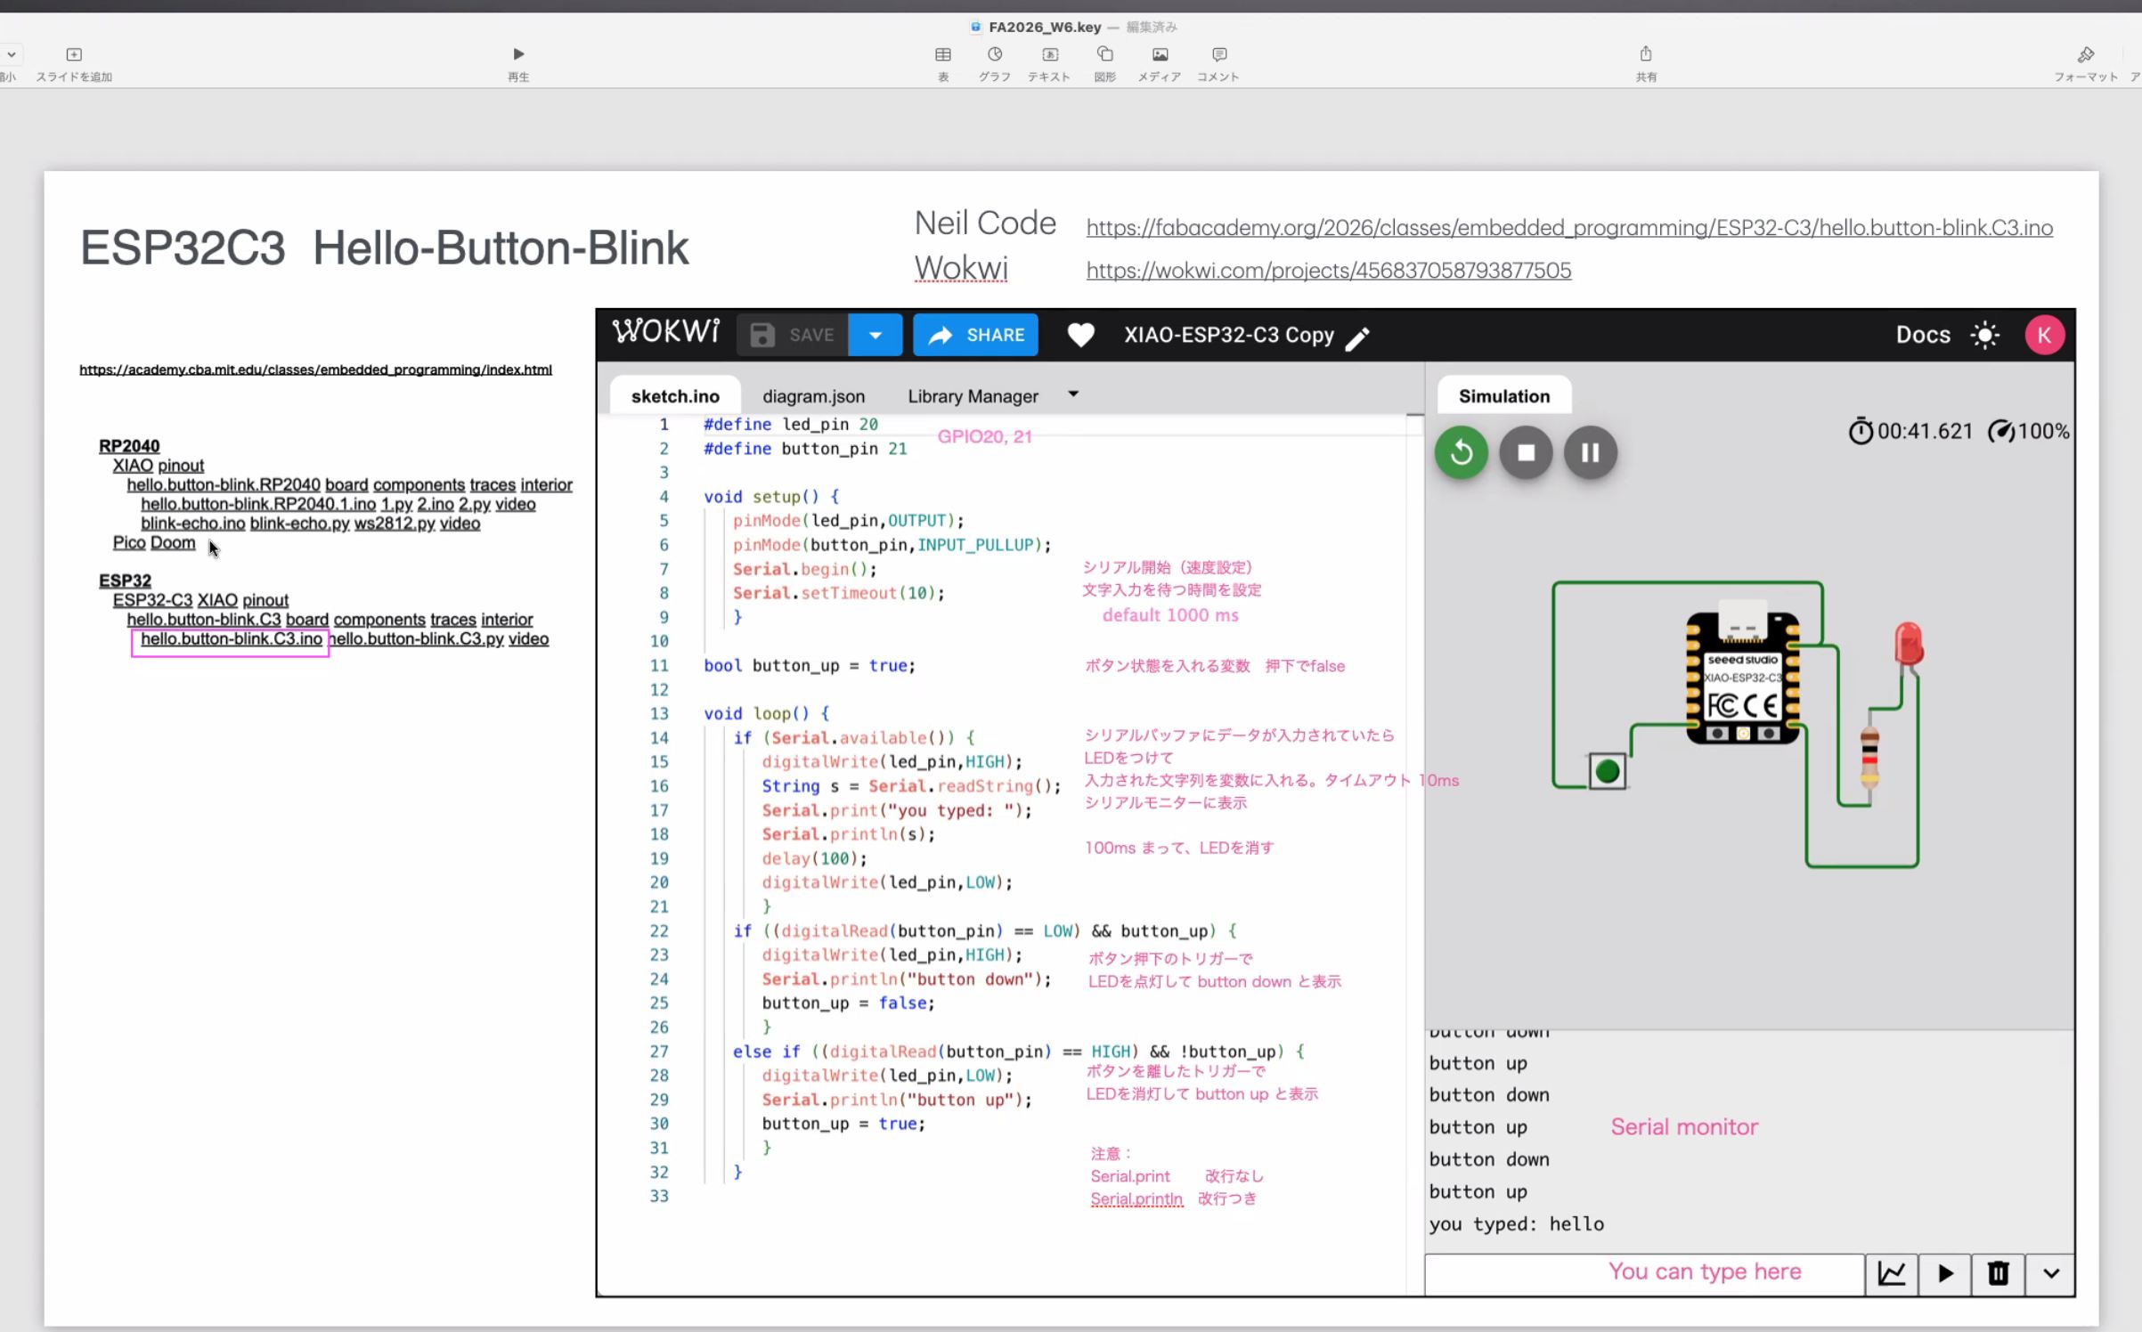The height and width of the screenshot is (1332, 2142).
Task: Open the Shapes (図形) menu icon
Action: [1104, 54]
